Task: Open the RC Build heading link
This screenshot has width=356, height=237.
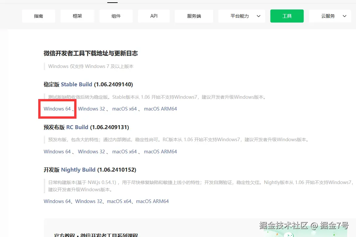Action: [77, 127]
